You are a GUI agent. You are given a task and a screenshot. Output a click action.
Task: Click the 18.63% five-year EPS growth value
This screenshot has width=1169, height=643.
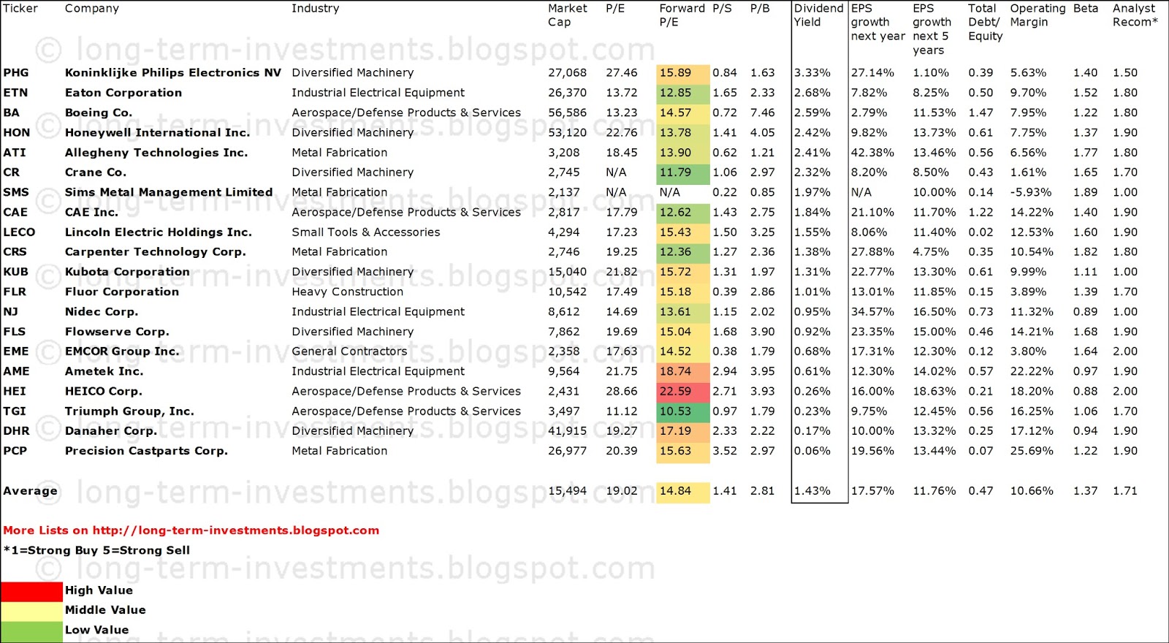pyautogui.click(x=934, y=392)
